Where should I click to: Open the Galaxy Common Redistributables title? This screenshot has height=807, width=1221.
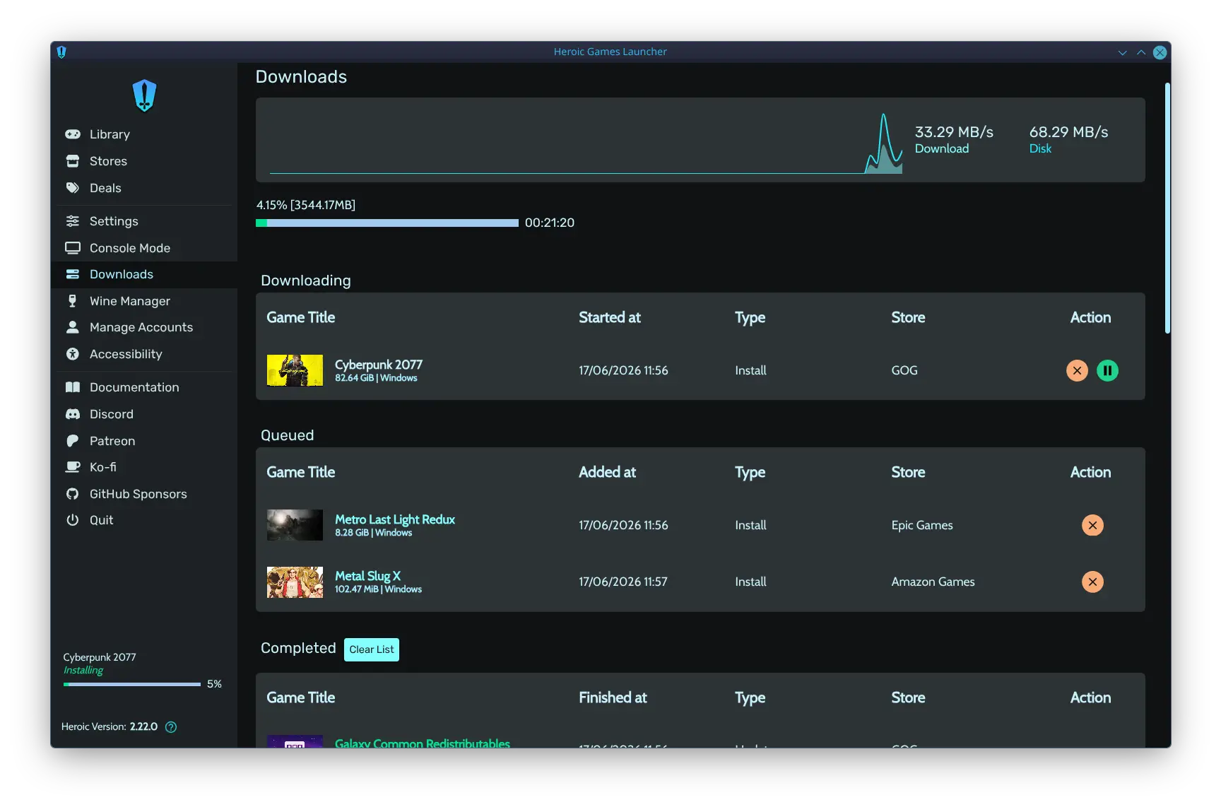click(x=423, y=743)
